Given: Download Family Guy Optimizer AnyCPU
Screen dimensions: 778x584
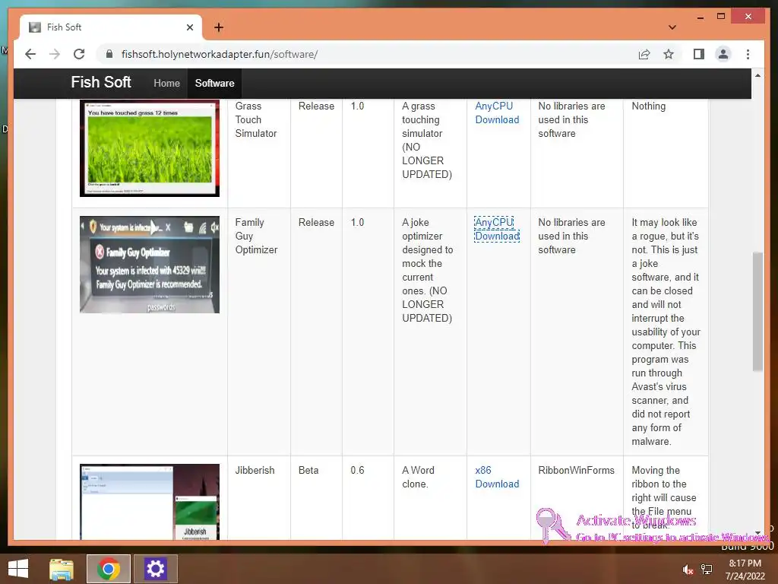Looking at the screenshot, I should (497, 229).
